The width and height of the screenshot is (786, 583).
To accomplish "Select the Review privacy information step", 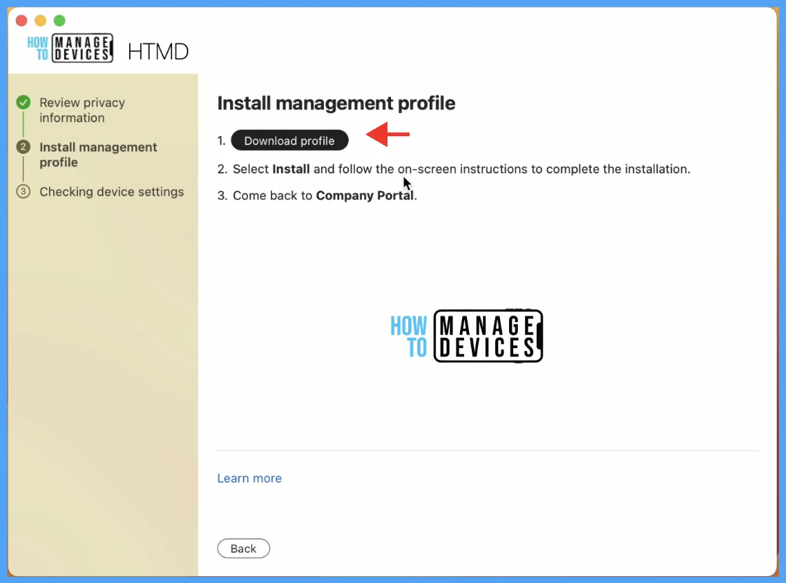I will pos(82,111).
